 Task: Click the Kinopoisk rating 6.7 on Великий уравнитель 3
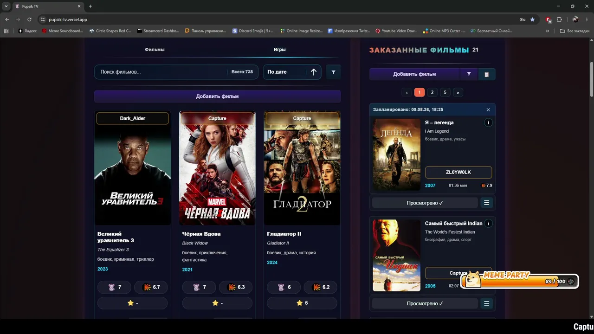pyautogui.click(x=151, y=287)
